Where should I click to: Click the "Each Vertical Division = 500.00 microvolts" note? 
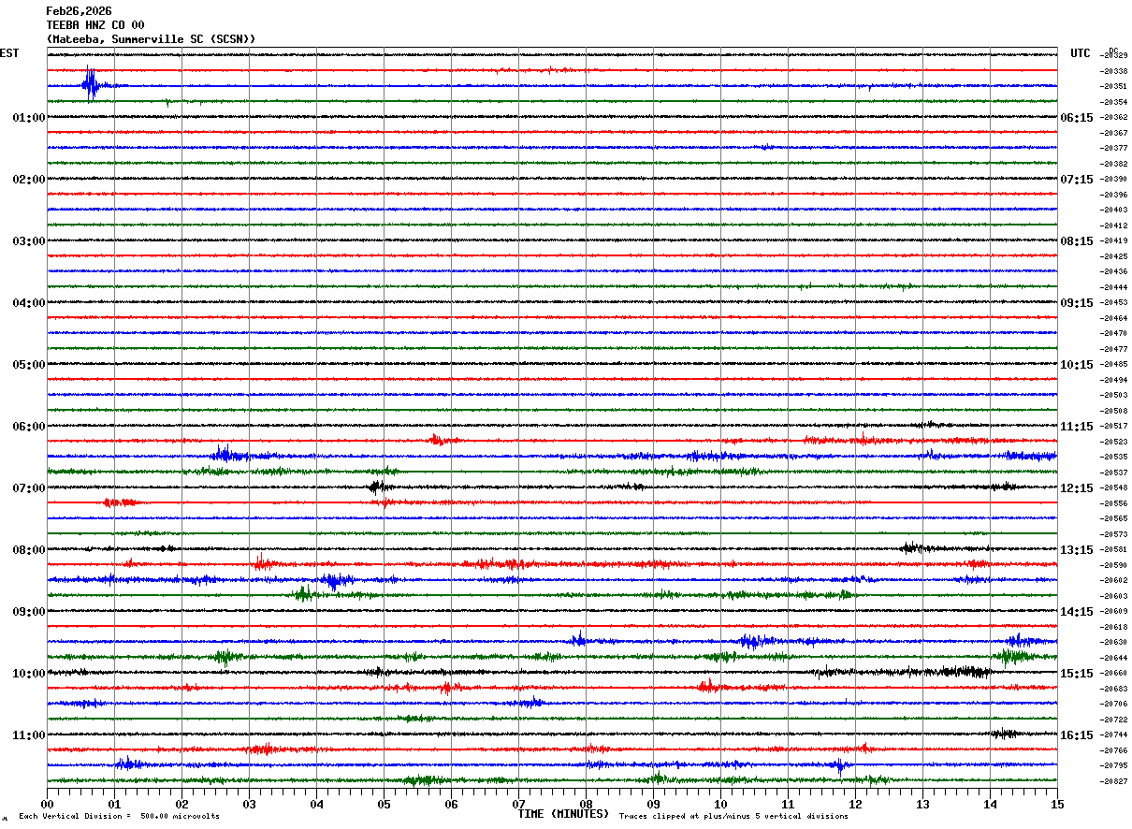119,816
